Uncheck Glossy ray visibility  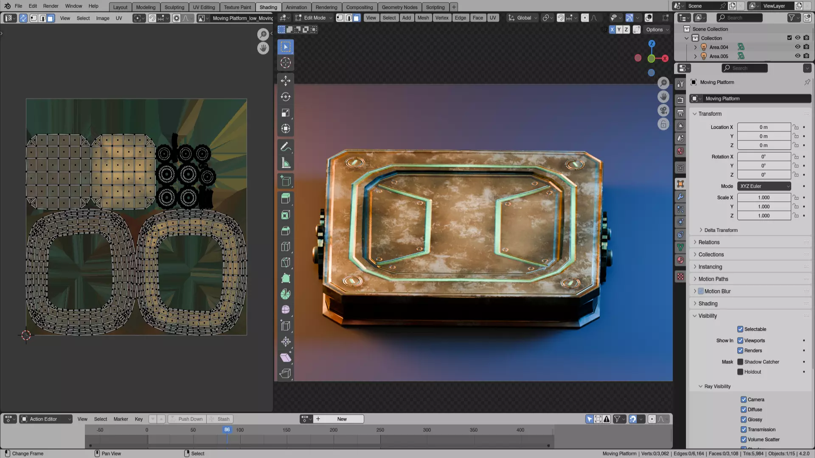click(744, 419)
